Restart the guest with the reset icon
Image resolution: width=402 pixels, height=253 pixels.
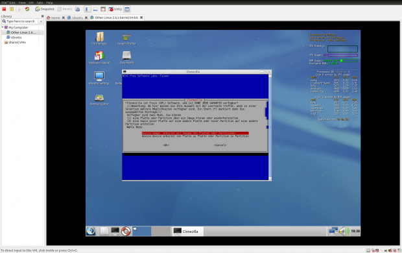[27, 9]
